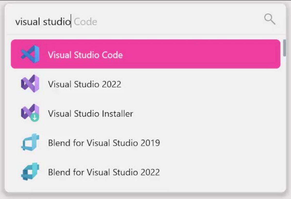
Task: Select the Visual Studio 2022 text label
Action: (x=84, y=84)
